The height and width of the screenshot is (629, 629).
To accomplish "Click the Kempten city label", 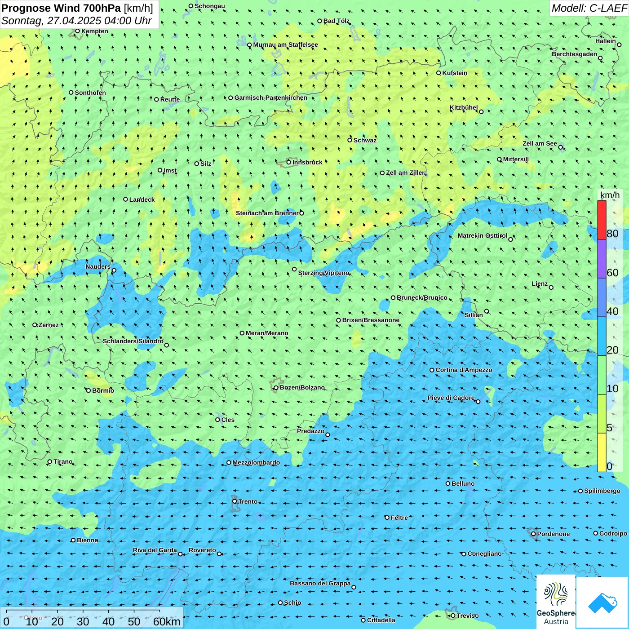I will click(95, 31).
